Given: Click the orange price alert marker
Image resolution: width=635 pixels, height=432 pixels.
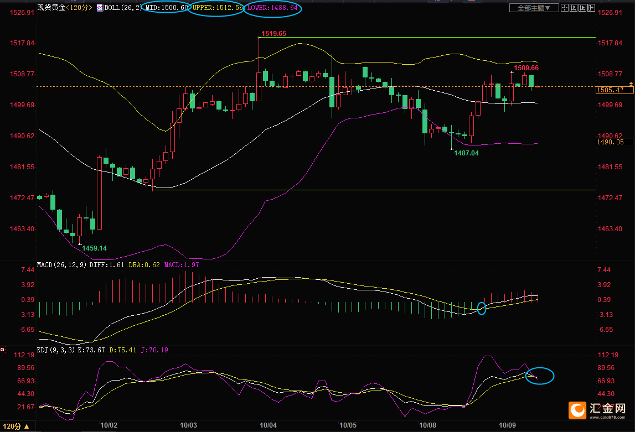Looking at the screenshot, I should 631,84.
